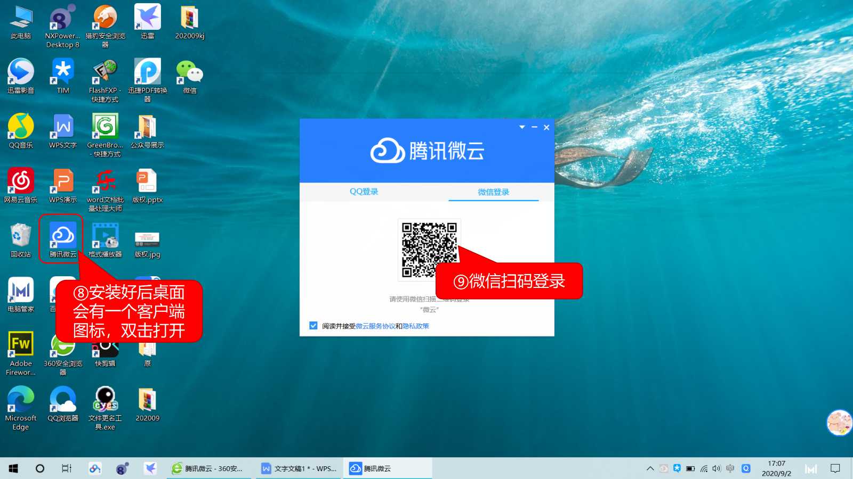Open volume control in tray

click(x=717, y=468)
